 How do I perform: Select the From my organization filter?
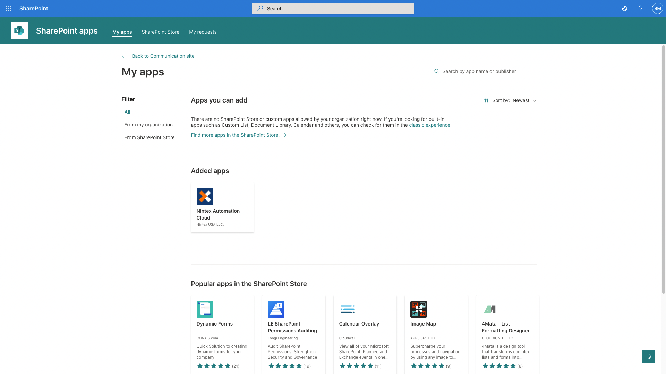[148, 125]
